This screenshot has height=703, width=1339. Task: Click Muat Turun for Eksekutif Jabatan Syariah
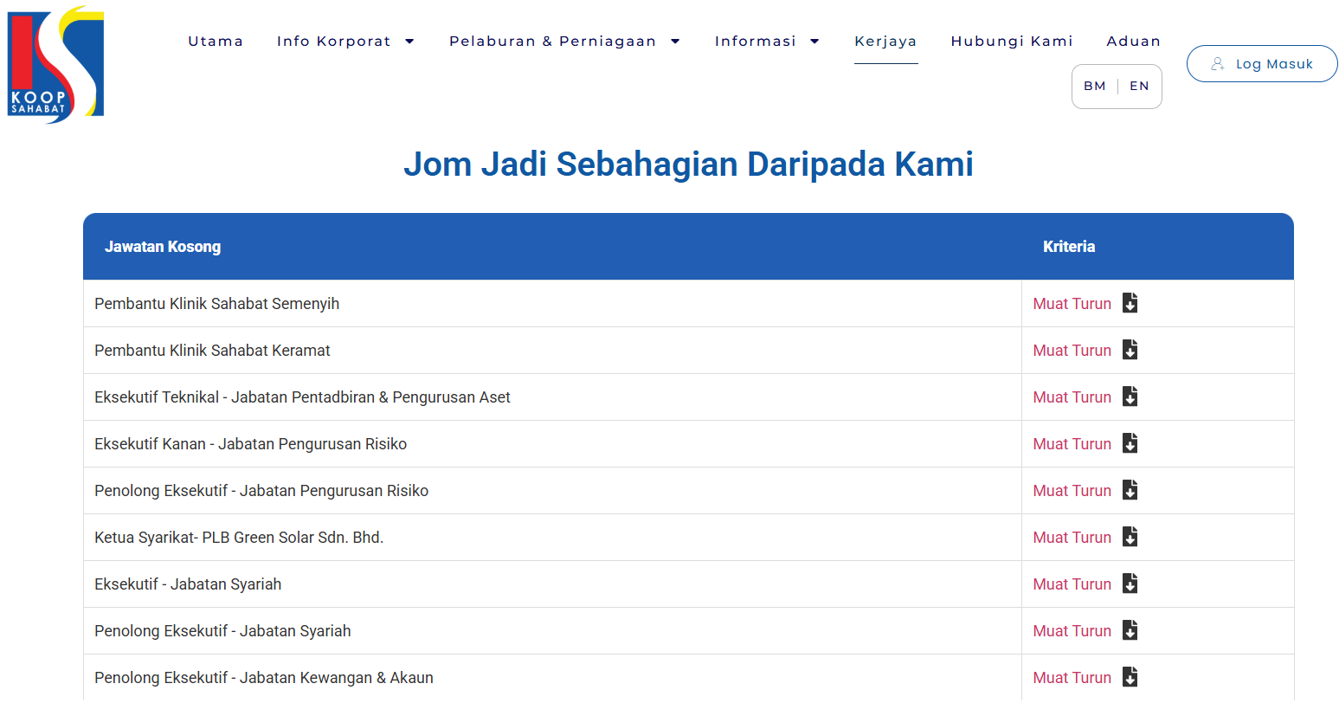pyautogui.click(x=1072, y=584)
